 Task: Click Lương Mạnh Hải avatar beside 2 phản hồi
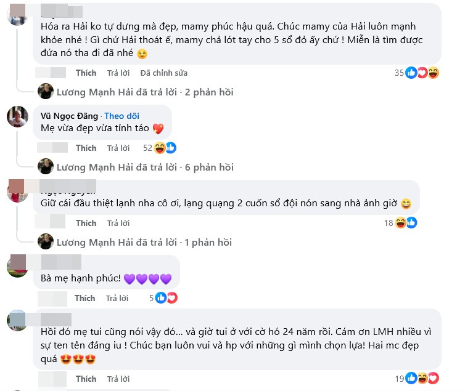46,92
